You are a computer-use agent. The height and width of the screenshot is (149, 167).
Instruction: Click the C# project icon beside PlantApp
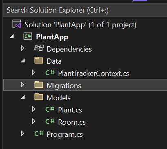click(28, 36)
